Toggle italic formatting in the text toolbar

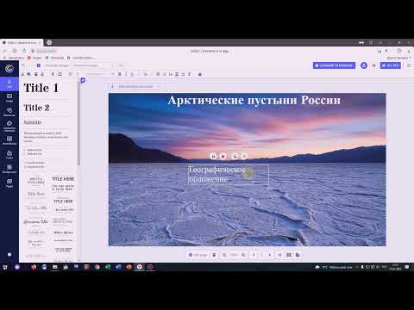(x=126, y=74)
